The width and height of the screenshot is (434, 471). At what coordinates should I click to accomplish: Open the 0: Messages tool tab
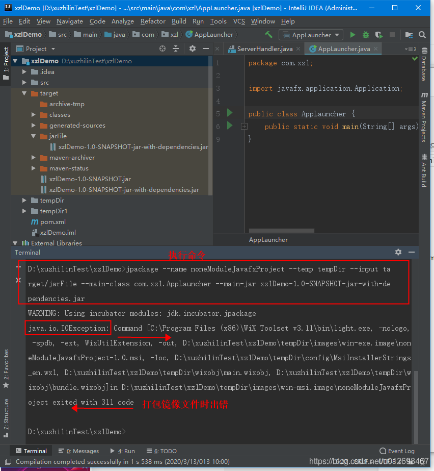78,451
